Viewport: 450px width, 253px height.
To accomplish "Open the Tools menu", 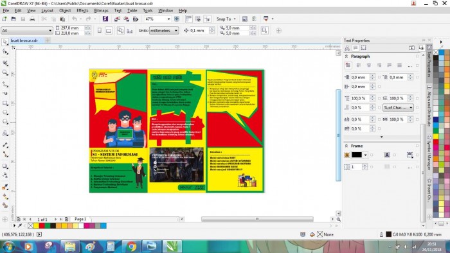I will [148, 11].
